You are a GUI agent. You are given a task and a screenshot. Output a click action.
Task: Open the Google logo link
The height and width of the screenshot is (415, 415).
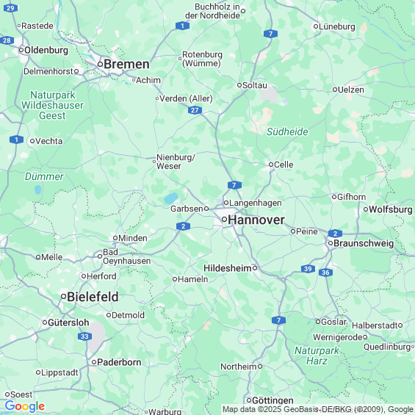[25, 406]
